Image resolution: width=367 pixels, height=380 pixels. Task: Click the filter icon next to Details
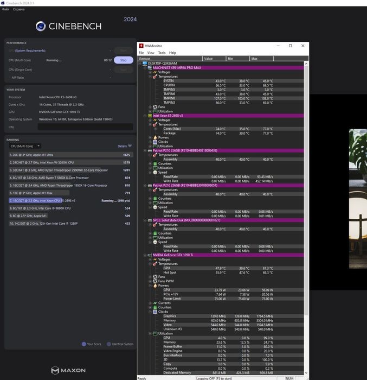click(130, 146)
